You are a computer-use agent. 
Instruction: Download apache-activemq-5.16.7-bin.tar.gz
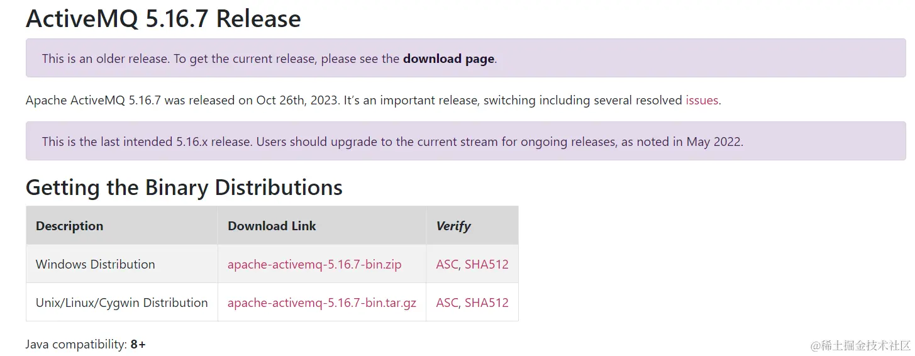click(322, 303)
